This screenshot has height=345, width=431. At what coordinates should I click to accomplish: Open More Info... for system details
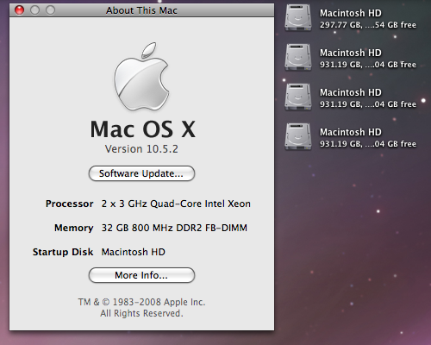pos(141,275)
